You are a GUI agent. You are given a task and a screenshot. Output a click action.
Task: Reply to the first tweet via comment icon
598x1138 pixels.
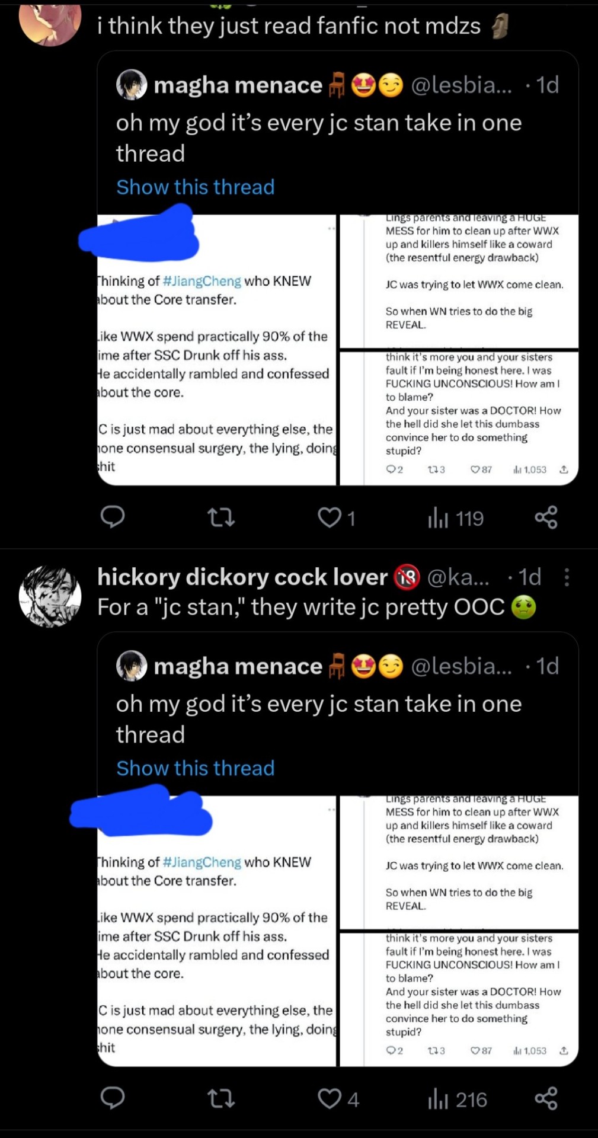tap(112, 517)
